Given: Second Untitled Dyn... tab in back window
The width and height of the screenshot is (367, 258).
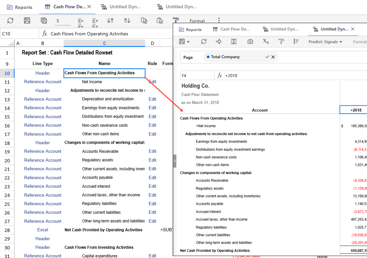Looking at the screenshot, I should point(177,7).
